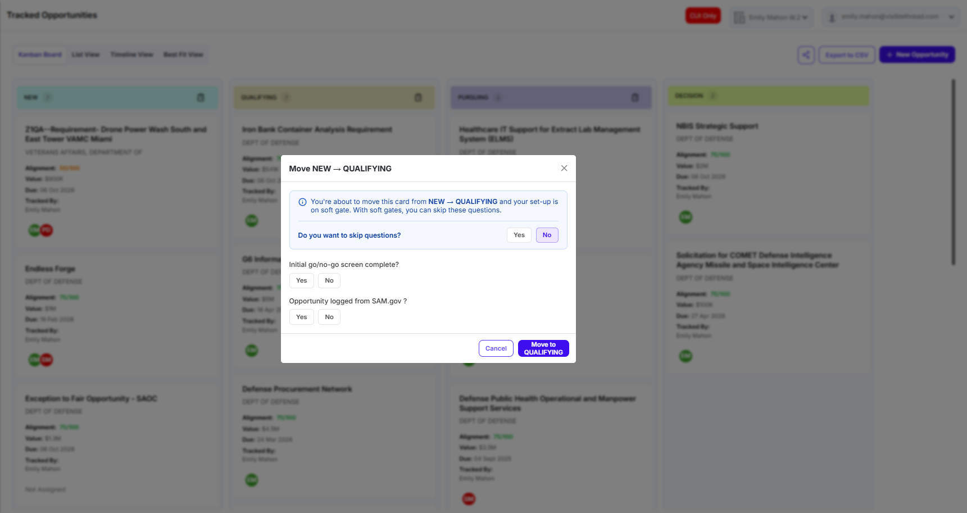Click green avatar on COMET Defense Intelligence card
This screenshot has width=967, height=513.
point(686,356)
